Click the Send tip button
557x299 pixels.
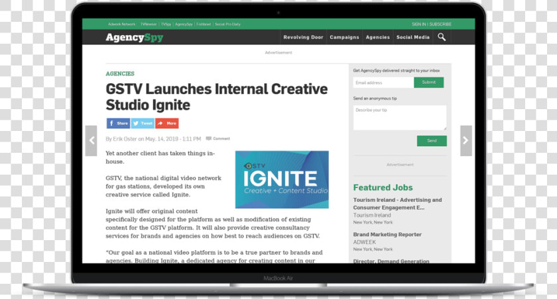coord(432,141)
